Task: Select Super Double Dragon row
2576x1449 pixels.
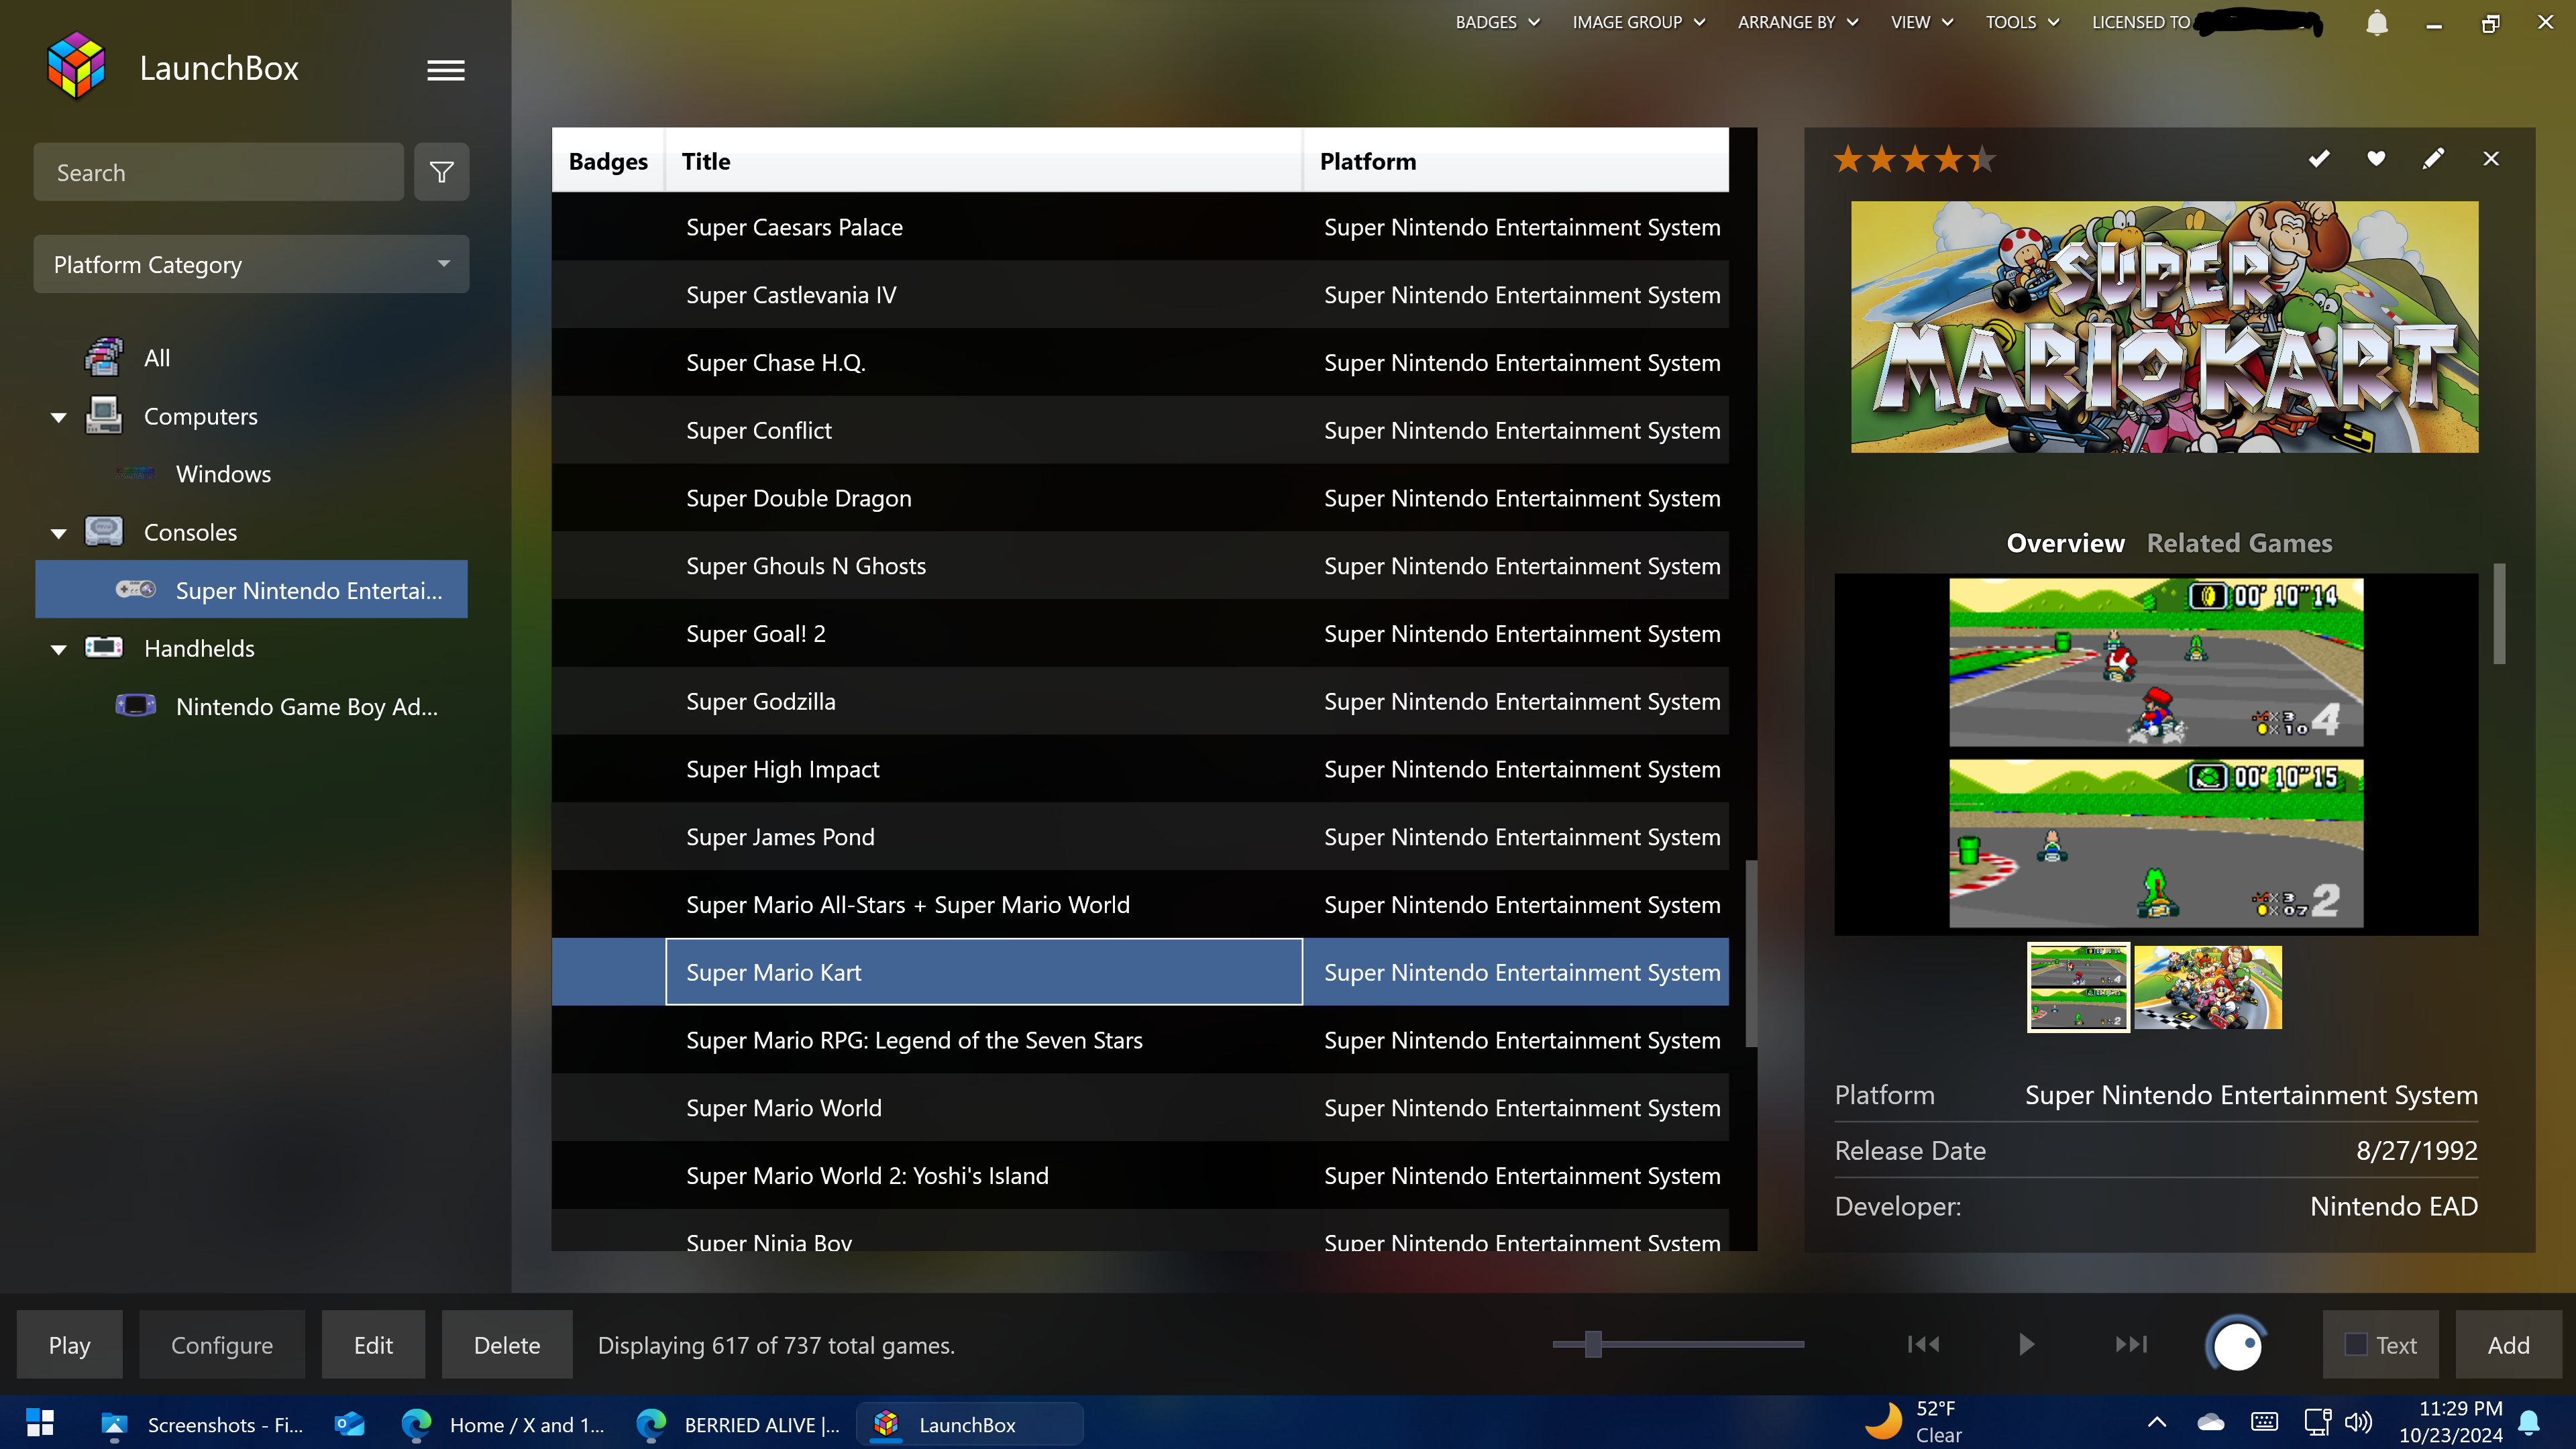Action: coord(1140,497)
